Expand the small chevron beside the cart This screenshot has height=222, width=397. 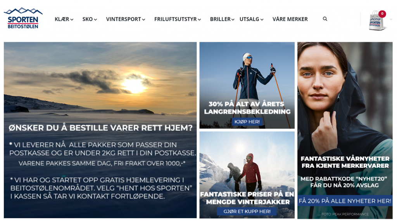pos(391,19)
